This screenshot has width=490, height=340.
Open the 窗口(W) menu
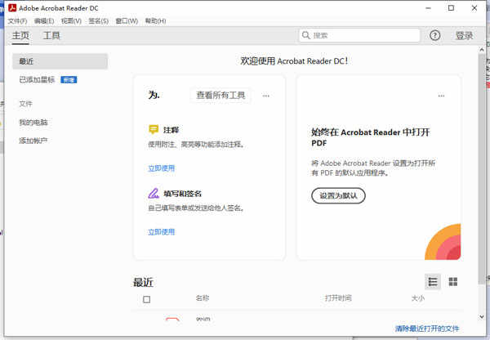[127, 21]
